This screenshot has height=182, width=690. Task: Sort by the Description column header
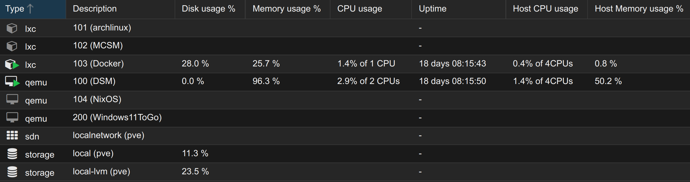(95, 9)
